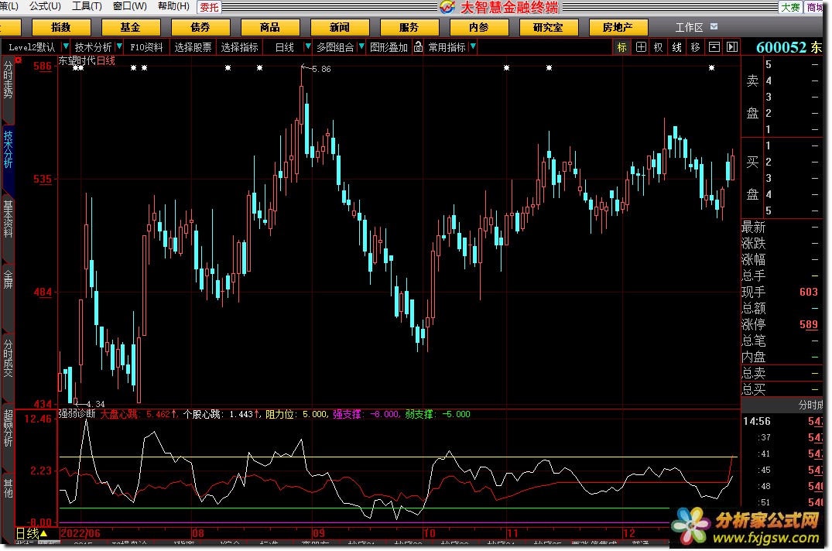The height and width of the screenshot is (551, 832).
Task: Select the 14:56 tick trade row
Action: coord(782,421)
